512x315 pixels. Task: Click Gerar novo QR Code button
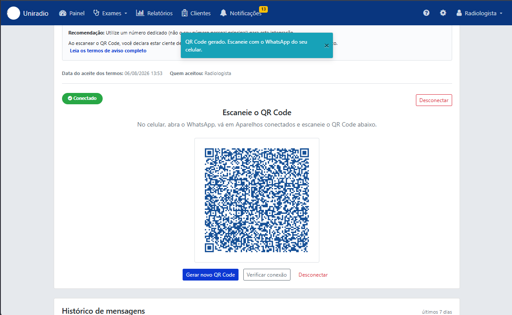[211, 274]
